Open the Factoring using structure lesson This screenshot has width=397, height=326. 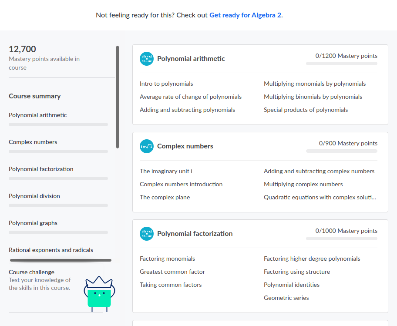pos(296,272)
